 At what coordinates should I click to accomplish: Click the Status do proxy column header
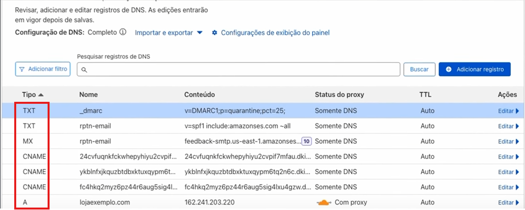[339, 95]
